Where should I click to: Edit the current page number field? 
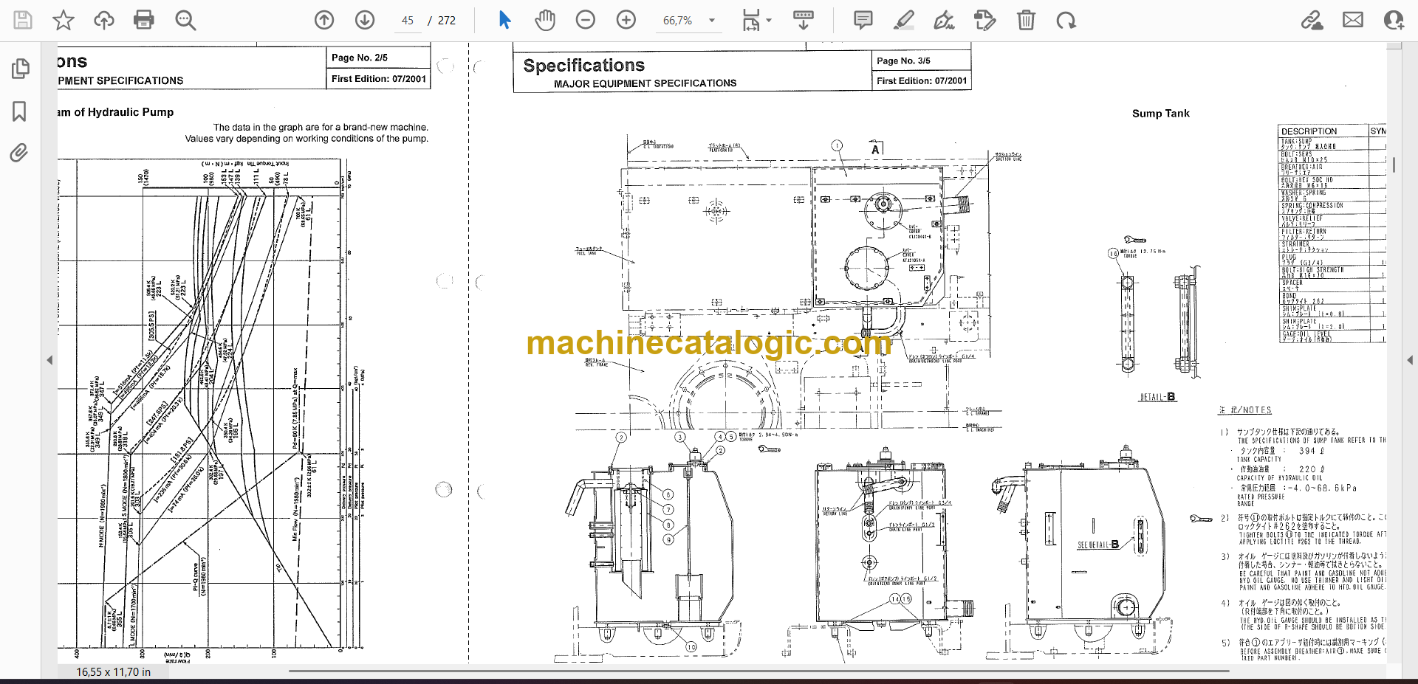408,21
